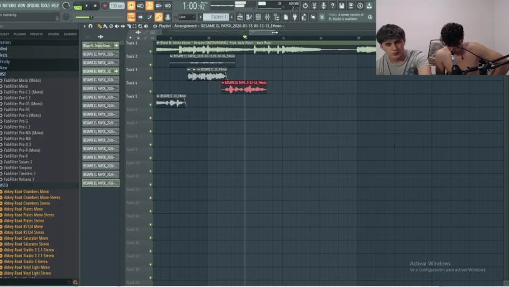Click the download content library icon
This screenshot has width=509, height=287.
pos(369,6)
